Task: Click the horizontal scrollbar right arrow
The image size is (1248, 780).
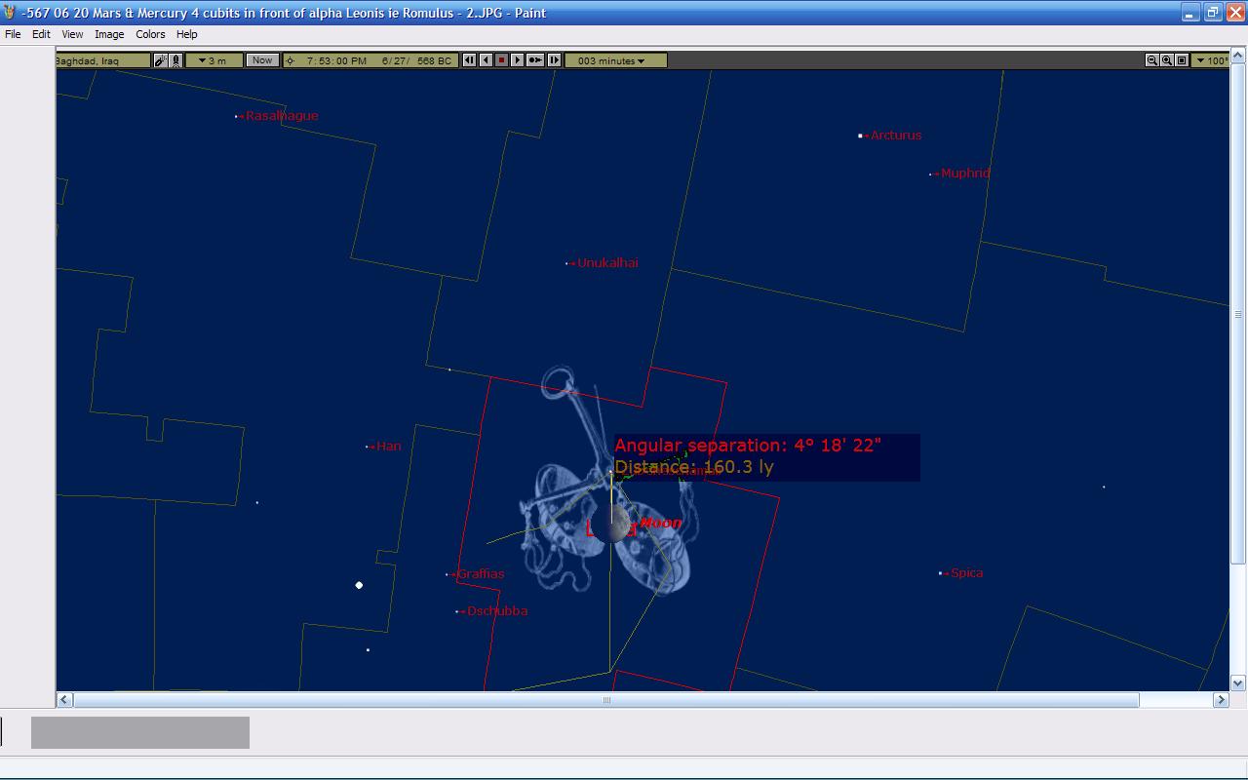Action: pyautogui.click(x=1221, y=699)
